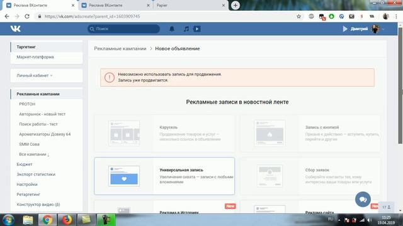Choose the Запись с кнопкой ad format
The image size is (403, 226).
point(310,133)
